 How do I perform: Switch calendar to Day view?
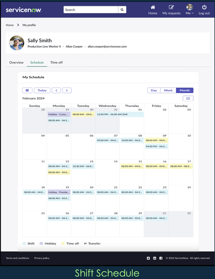click(x=154, y=91)
